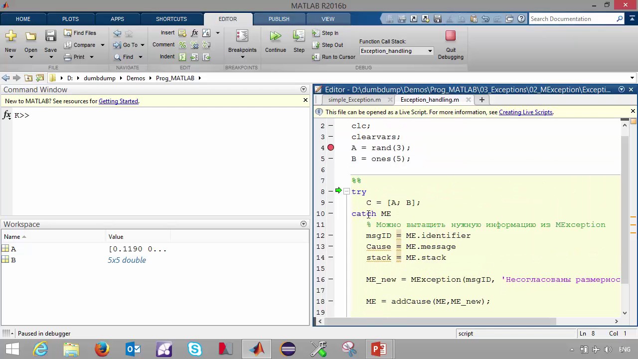Click the Continue debugging icon
638x359 pixels.
[275, 36]
